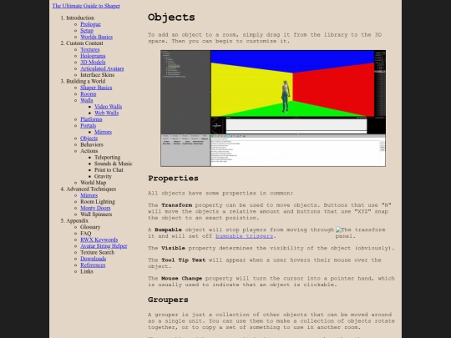Open Mirrors link under Advanced Techniques
The width and height of the screenshot is (451, 338).
(89, 195)
